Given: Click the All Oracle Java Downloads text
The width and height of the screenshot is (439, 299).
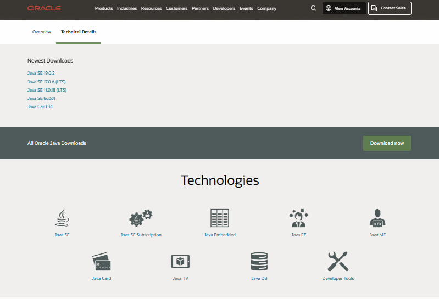Looking at the screenshot, I should tap(57, 143).
